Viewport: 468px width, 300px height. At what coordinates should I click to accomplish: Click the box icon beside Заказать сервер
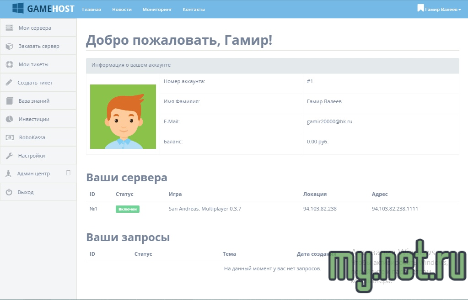[x=9, y=46]
